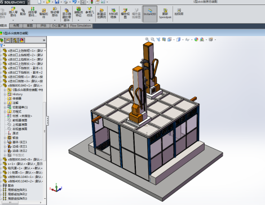
Task: Open the Apply Scene icon
Action: 202,39
